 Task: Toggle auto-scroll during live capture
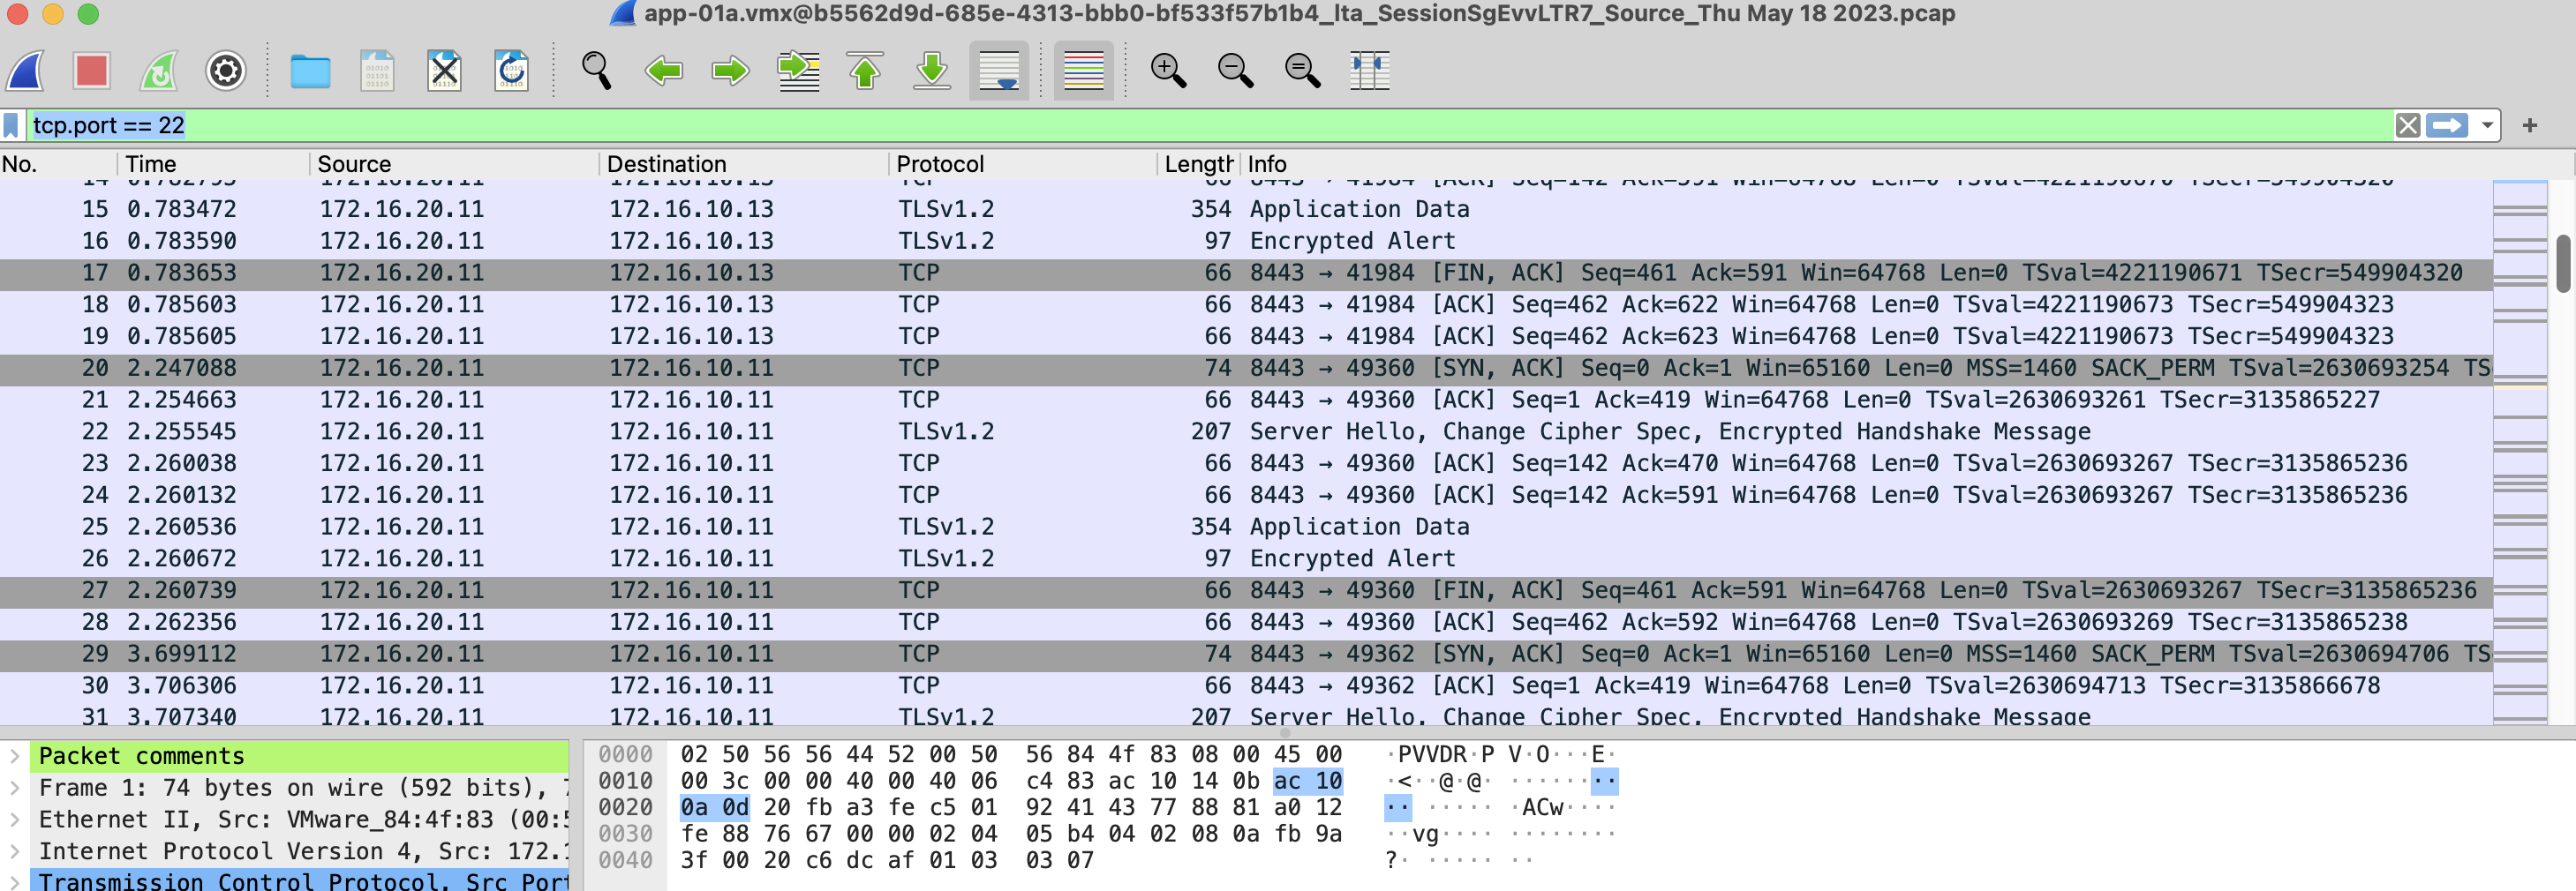click(999, 71)
